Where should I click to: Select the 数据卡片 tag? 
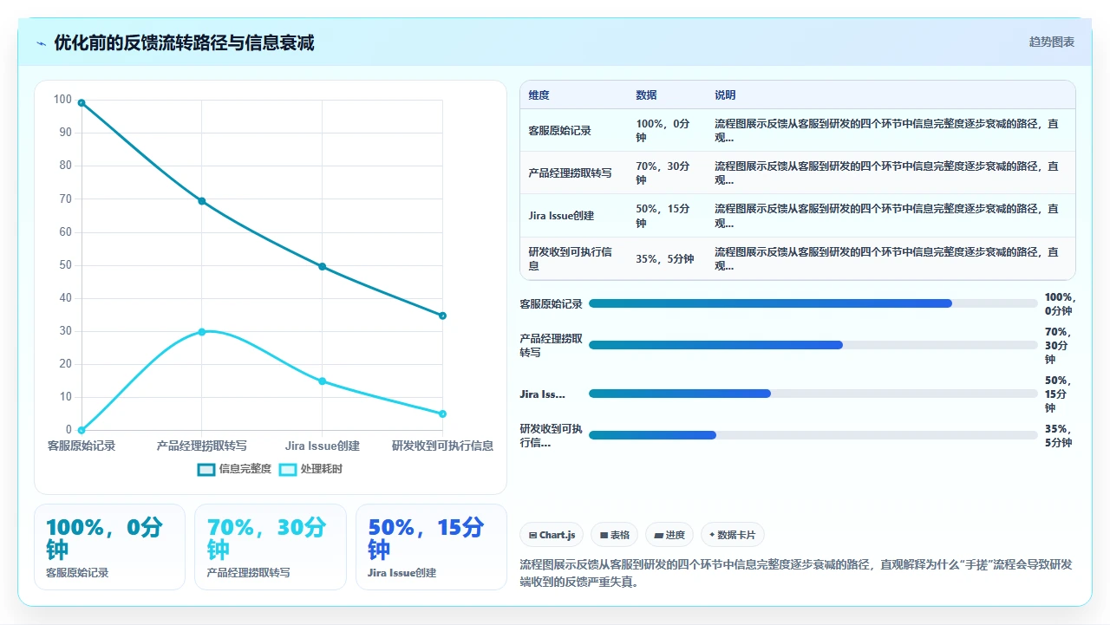click(x=733, y=535)
